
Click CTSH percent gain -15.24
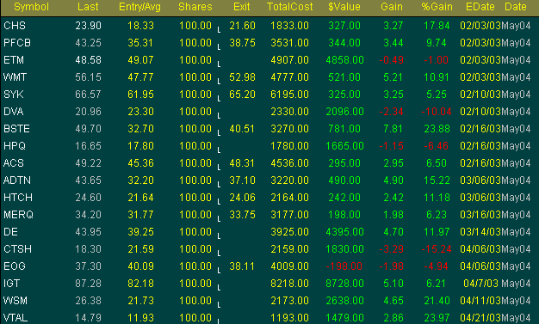437,249
